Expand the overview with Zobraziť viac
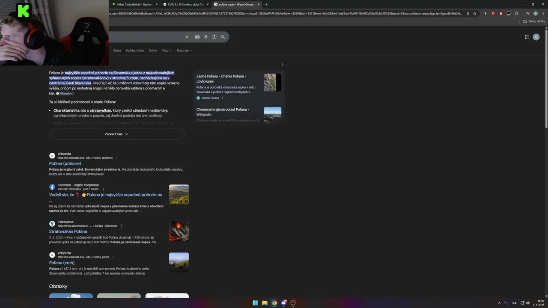 [x=116, y=134]
